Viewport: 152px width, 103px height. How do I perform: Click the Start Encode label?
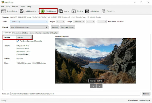[x=51, y=11]
